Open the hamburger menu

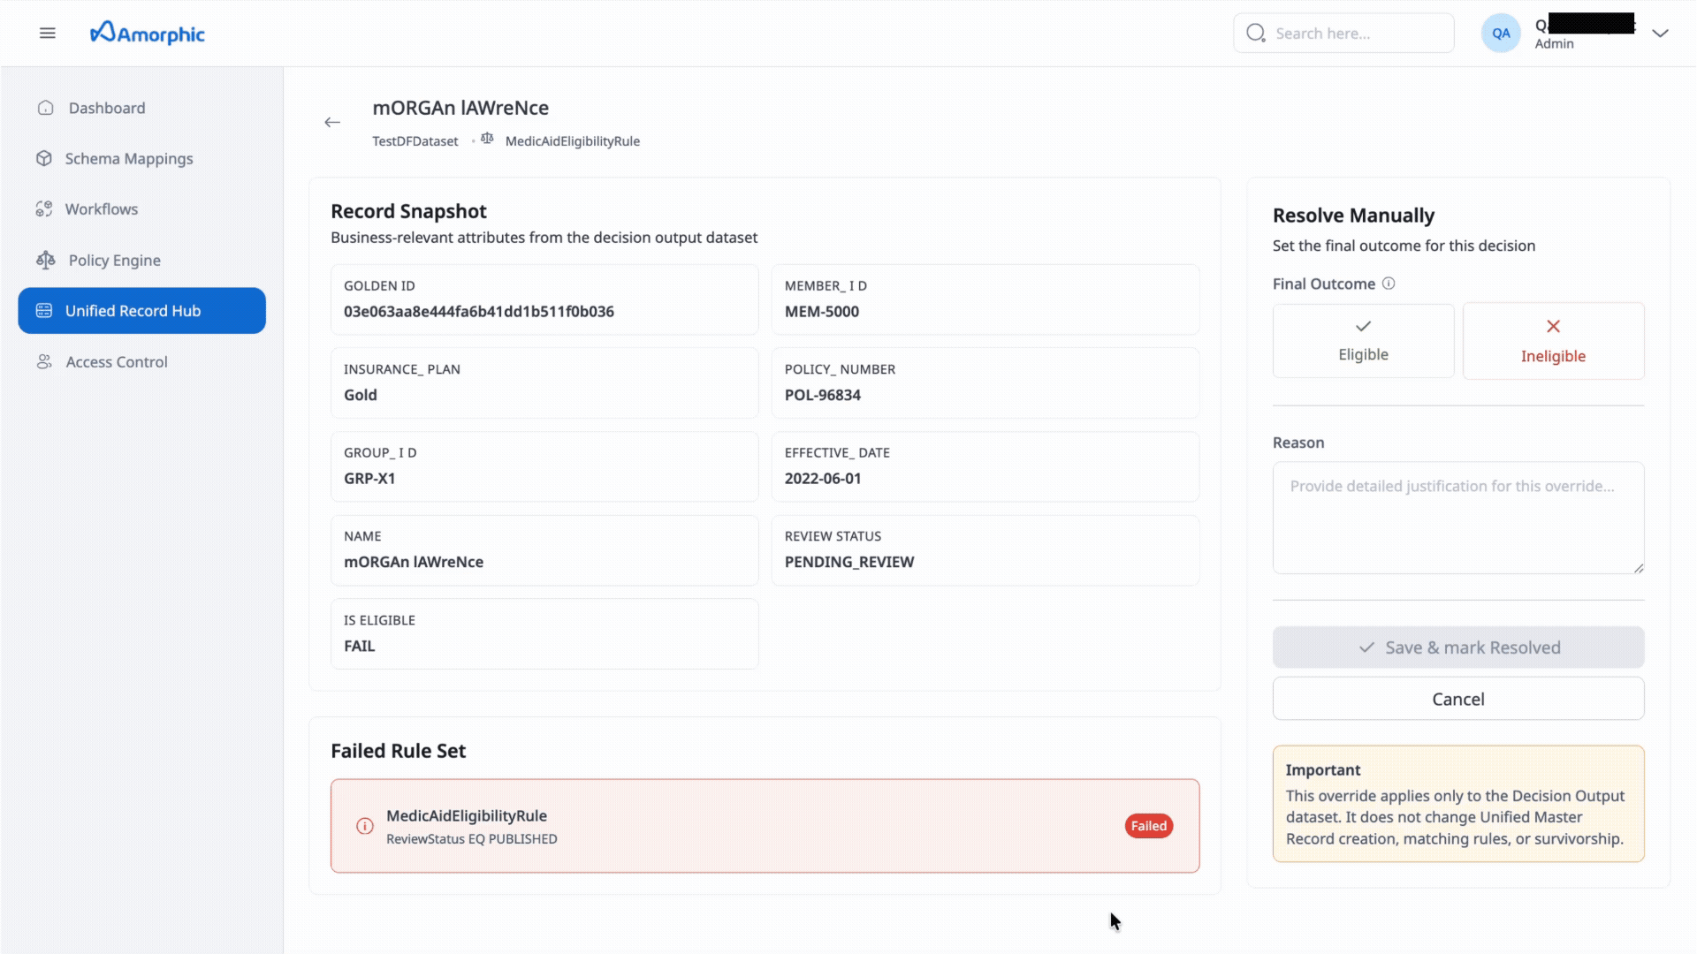coord(47,33)
